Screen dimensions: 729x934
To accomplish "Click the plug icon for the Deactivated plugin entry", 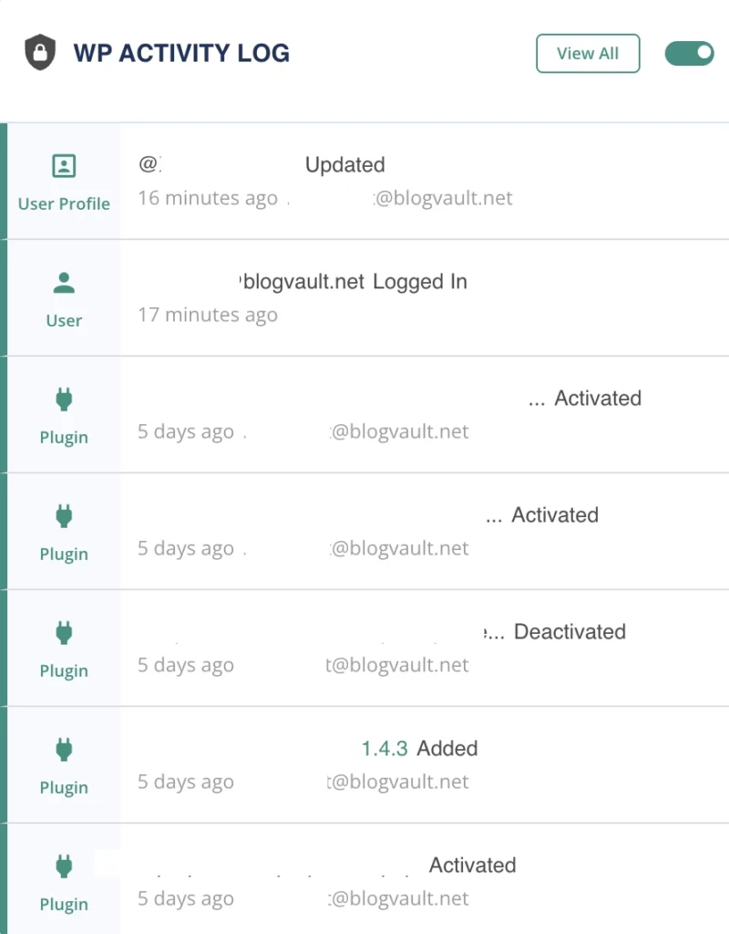I will coord(63,632).
